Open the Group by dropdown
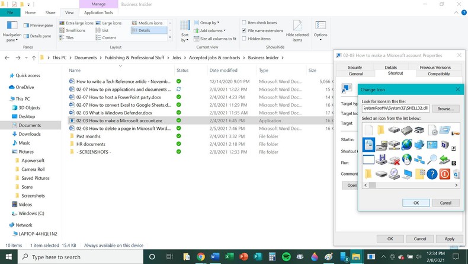468x264 pixels. 209,23
